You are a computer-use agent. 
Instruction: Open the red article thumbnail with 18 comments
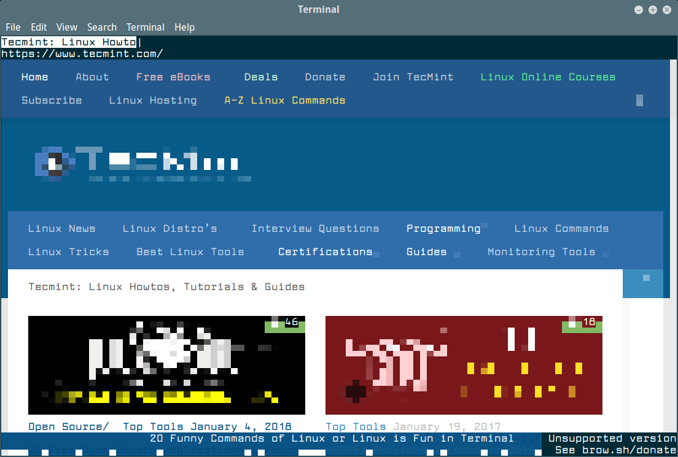click(464, 364)
